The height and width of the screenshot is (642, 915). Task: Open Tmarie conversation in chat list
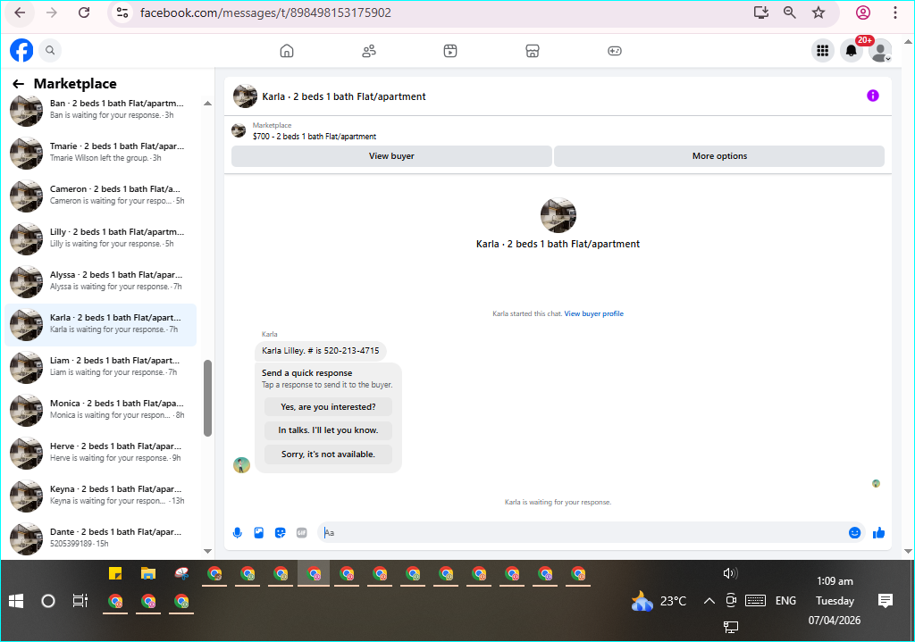[x=100, y=152]
